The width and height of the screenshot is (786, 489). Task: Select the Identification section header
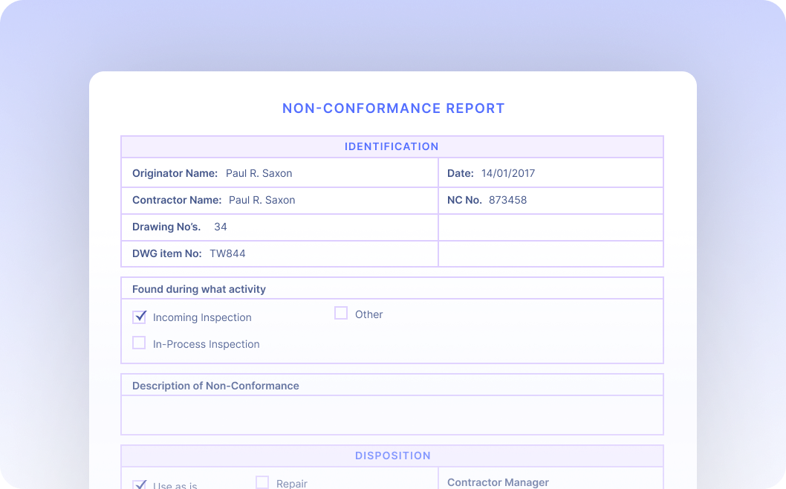pyautogui.click(x=392, y=146)
